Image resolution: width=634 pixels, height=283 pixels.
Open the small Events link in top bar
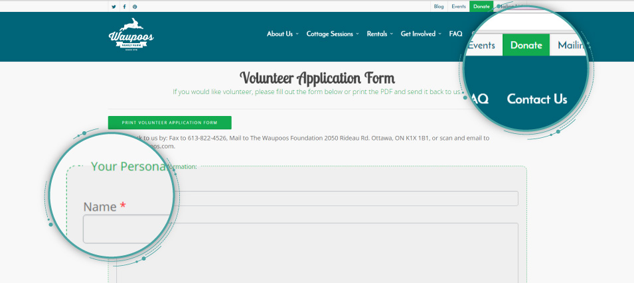(458, 7)
